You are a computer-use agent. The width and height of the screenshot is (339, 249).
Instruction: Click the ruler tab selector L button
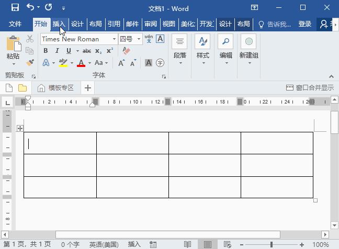click(7, 103)
